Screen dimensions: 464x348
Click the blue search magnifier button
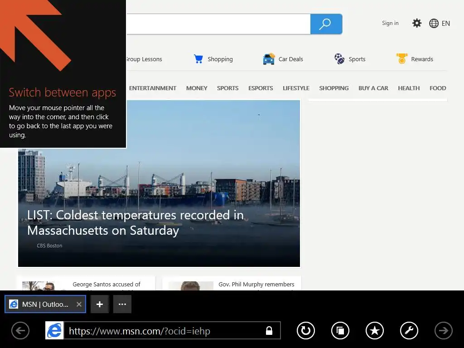pyautogui.click(x=326, y=24)
